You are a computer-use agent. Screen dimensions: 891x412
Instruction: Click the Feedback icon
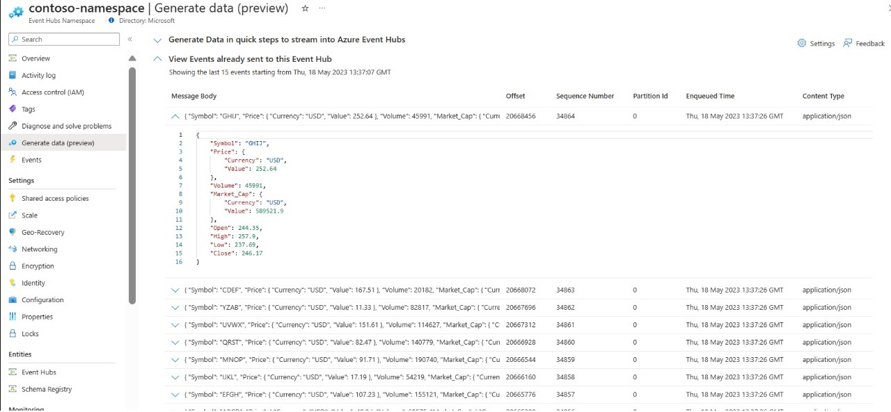pyautogui.click(x=847, y=43)
